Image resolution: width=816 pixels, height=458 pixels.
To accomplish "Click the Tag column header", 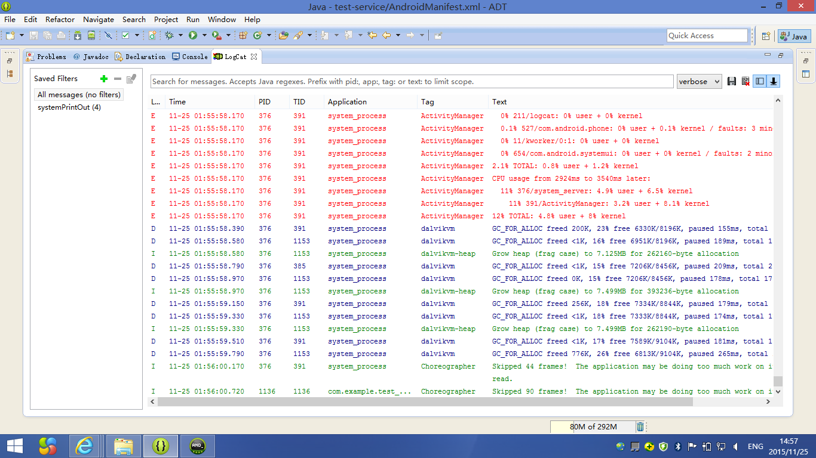I will [452, 102].
